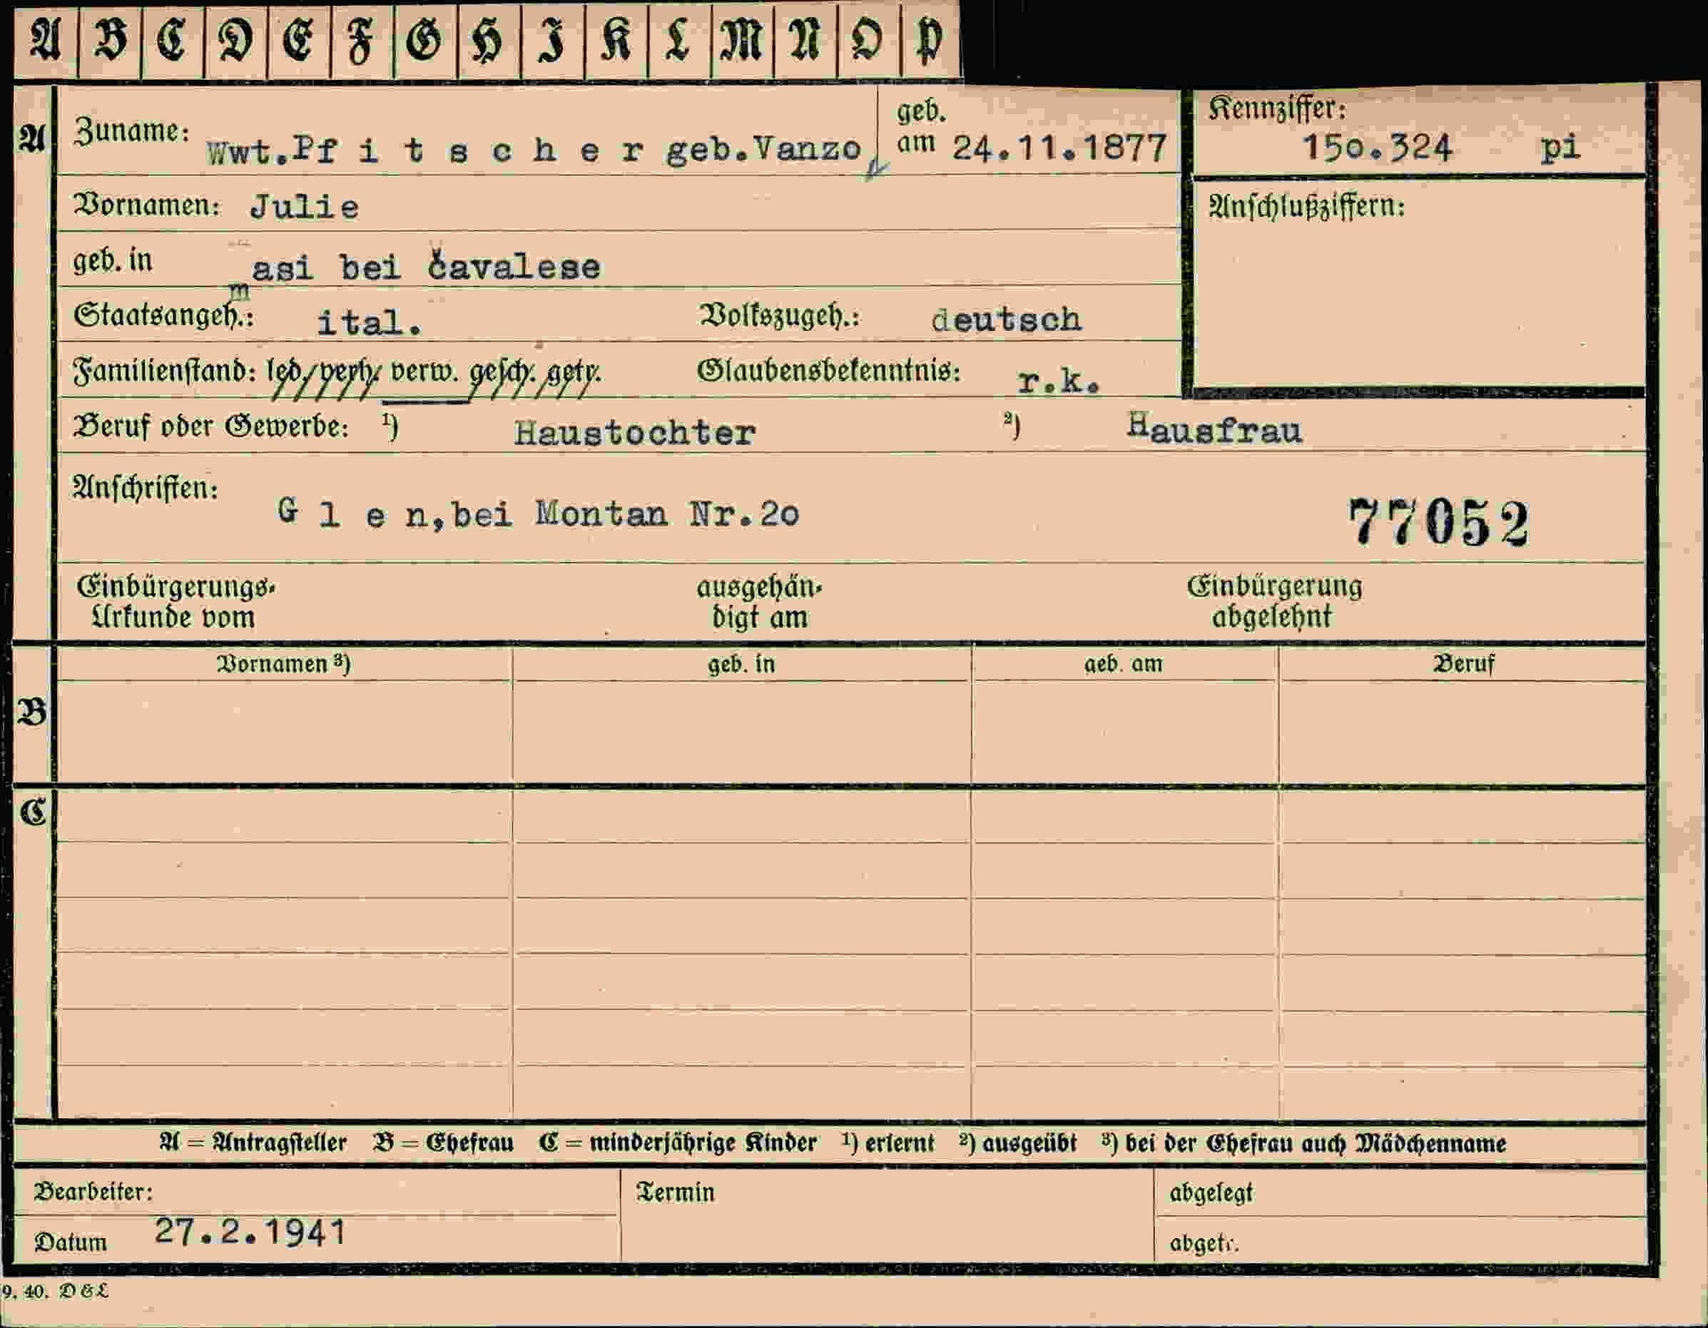This screenshot has width=1708, height=1328.
Task: Click the section A margin marker
Action: coord(32,139)
